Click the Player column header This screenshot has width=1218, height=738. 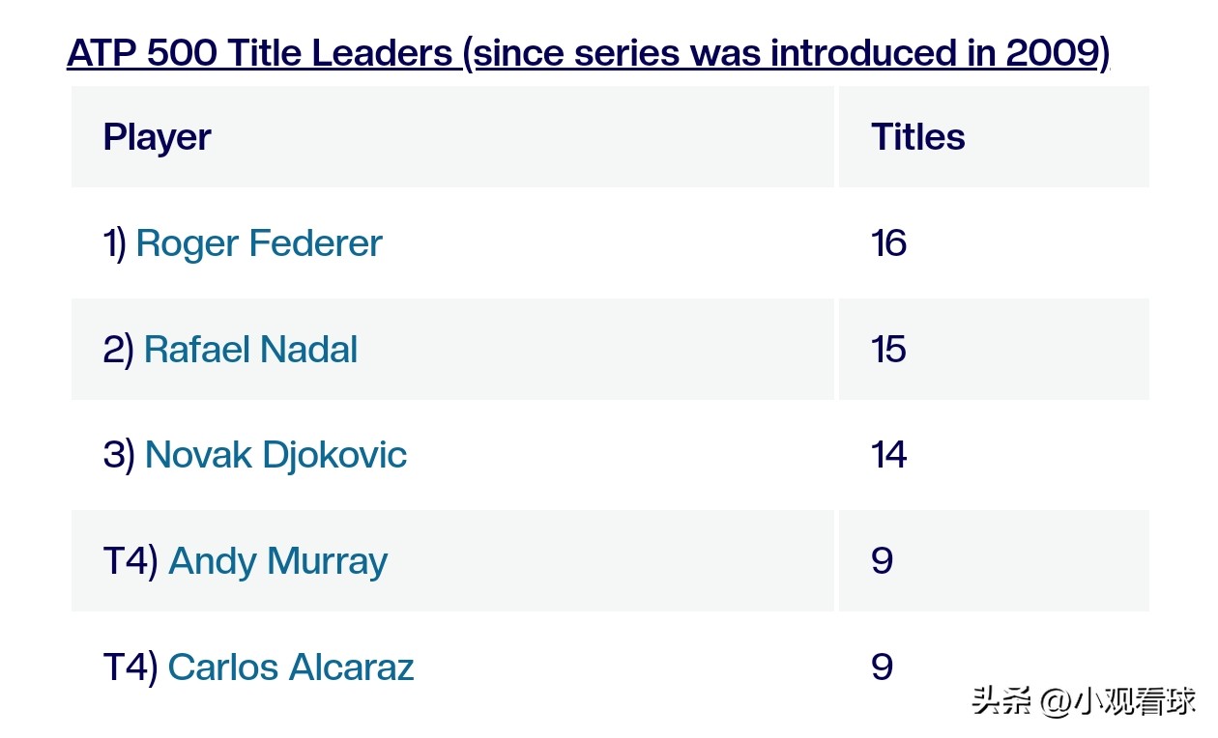click(x=157, y=137)
